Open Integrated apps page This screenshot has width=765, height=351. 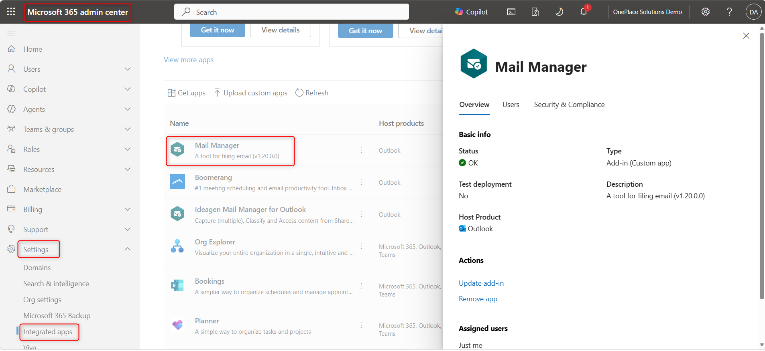[48, 332]
